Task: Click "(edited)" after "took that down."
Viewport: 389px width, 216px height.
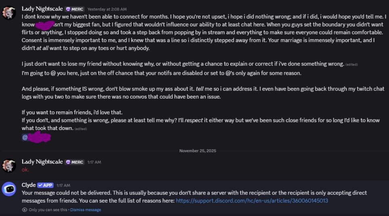Action: coord(81,129)
